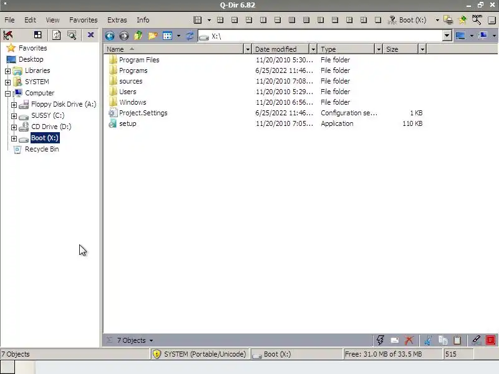Select the Program Files folder
This screenshot has height=374, width=499.
139,60
